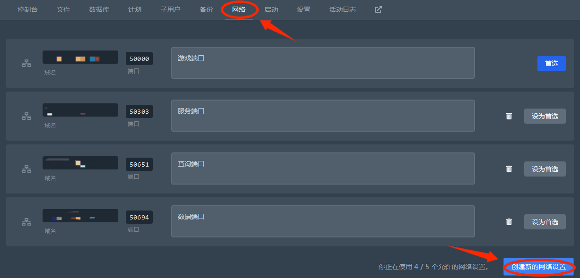Click the network icon beside port 50694
Viewport: 580px width, 278px height.
coord(26,222)
